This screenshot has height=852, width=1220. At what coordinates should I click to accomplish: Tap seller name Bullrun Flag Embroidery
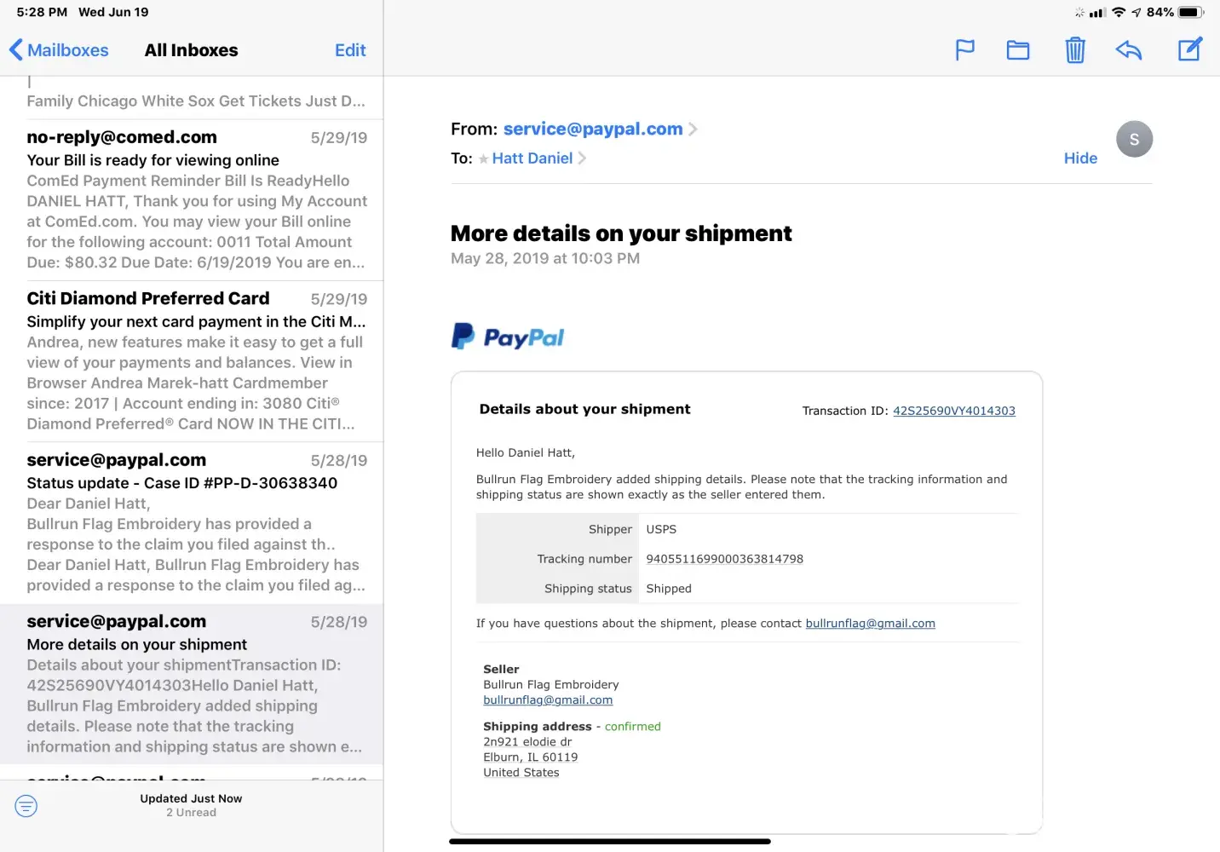(551, 685)
